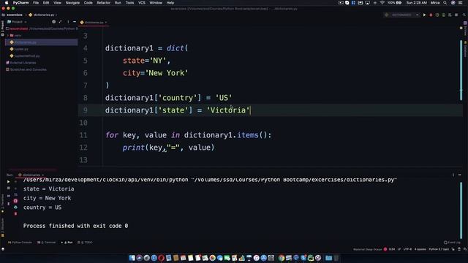Open the Navigate menu
The image size is (468, 263).
[72, 3]
